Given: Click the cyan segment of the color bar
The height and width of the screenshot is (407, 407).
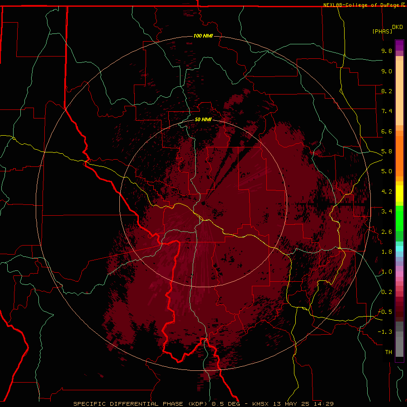Looking at the screenshot, I should (x=399, y=249).
